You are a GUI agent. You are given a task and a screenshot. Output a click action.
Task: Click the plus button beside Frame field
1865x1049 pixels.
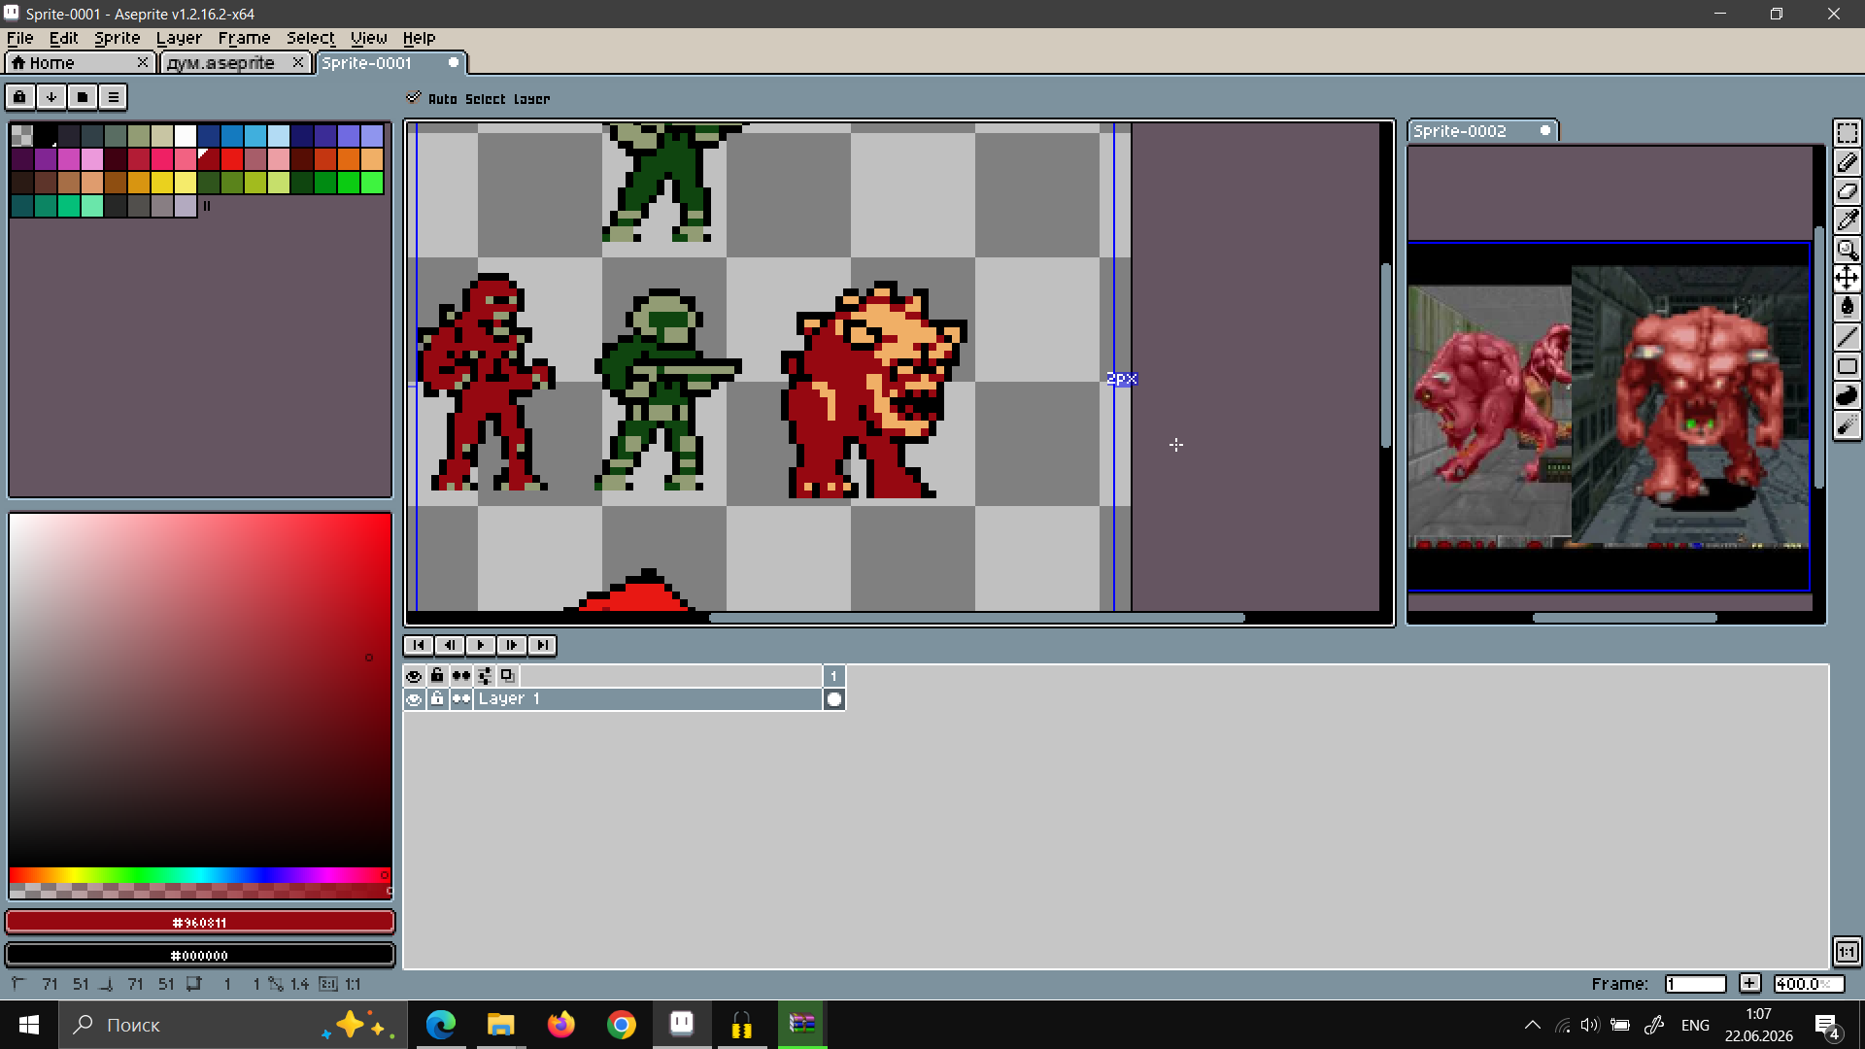[1749, 984]
